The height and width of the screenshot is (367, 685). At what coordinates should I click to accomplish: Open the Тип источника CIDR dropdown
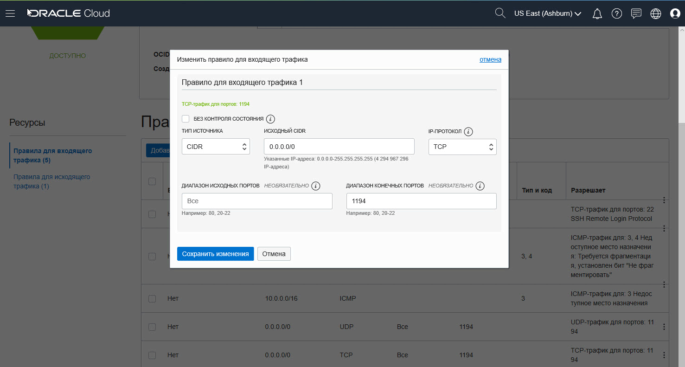click(216, 147)
